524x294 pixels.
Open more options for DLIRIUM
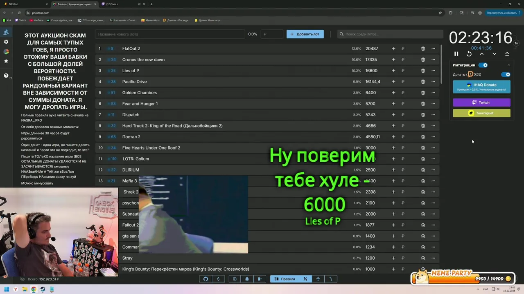pos(433,170)
